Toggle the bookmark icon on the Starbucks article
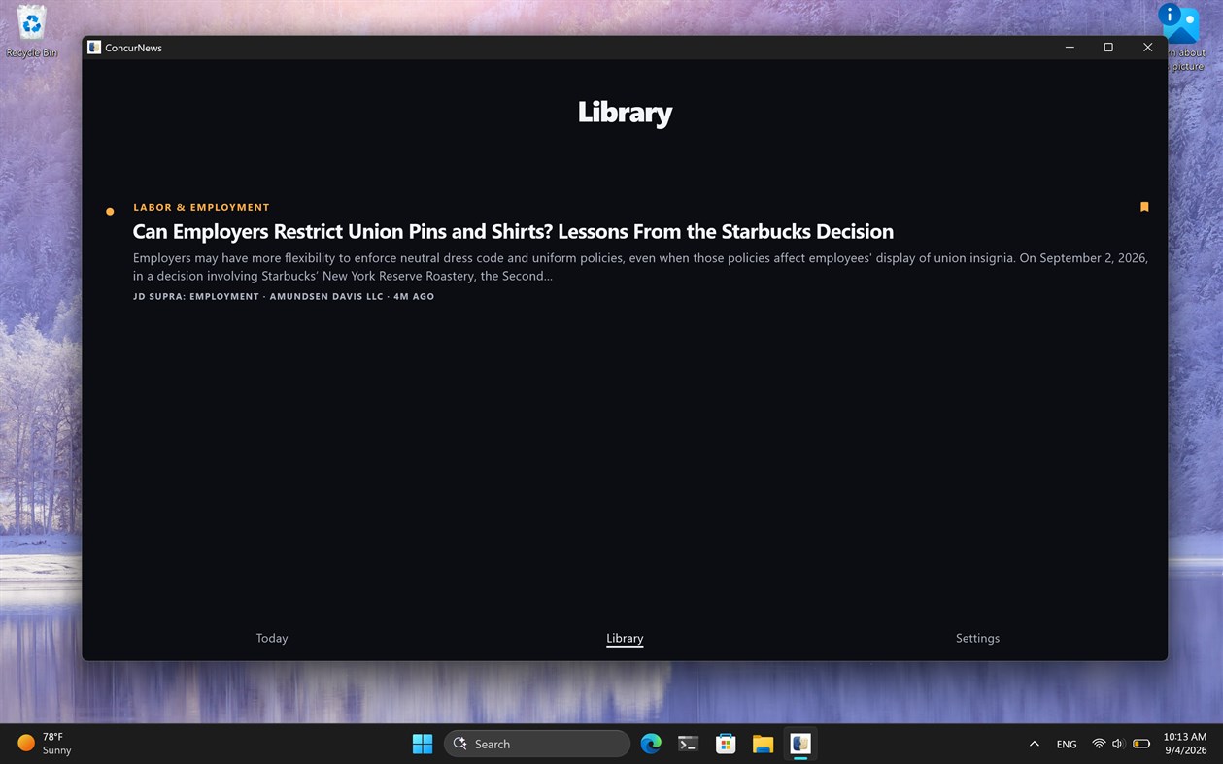 [1144, 207]
